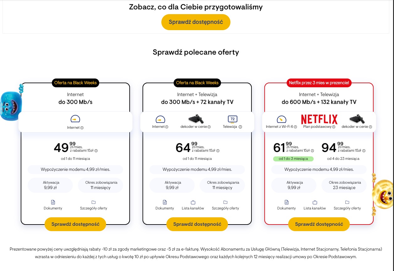Viewport: 394px width, 271px height.
Task: Open Lista kanałów in 132-channel Netflix offer
Action: pos(315,202)
